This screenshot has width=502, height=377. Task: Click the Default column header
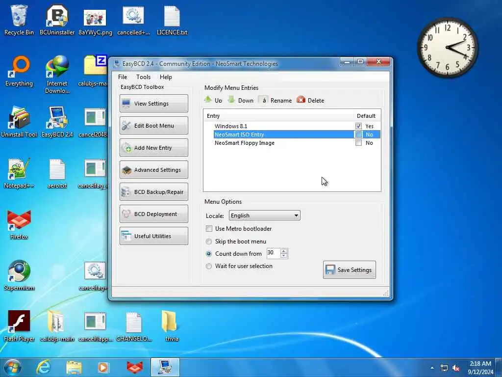tap(366, 116)
